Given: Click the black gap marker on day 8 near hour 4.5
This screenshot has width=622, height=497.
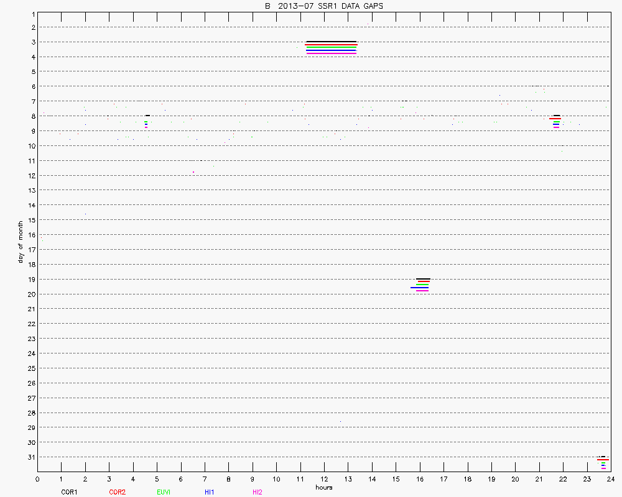Looking at the screenshot, I should click(147, 116).
